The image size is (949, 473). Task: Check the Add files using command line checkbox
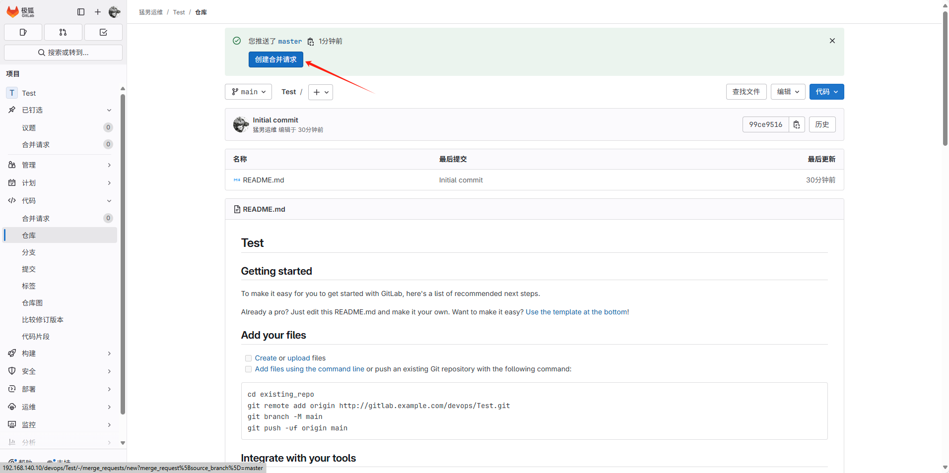pyautogui.click(x=248, y=369)
